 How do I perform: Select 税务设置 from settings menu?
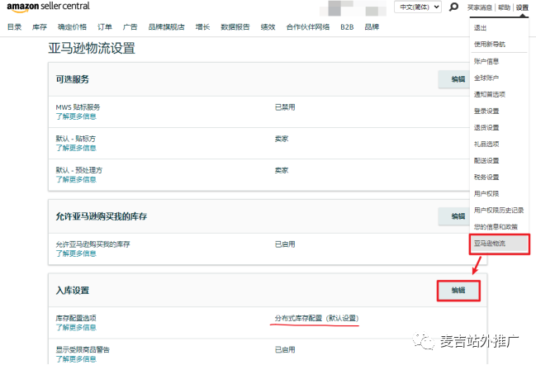[x=486, y=178]
